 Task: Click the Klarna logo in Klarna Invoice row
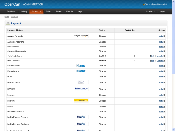tap(81, 71)
